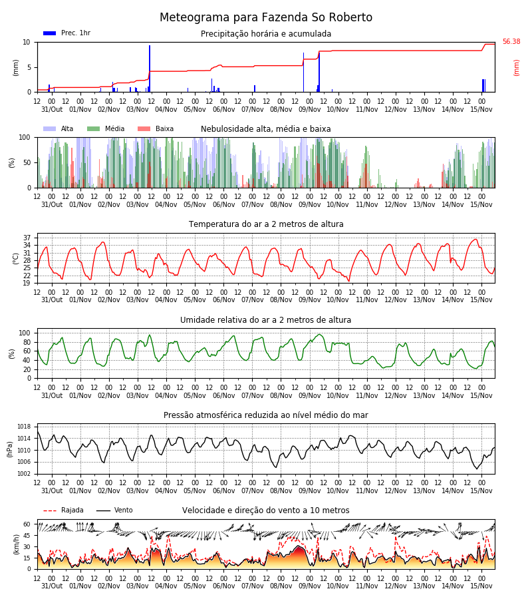This screenshot has height=599, width=532.
Task: Click the 09/Nov label under temperature chart
Action: [x=309, y=300]
